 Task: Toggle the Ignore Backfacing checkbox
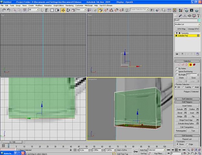(x=176, y=71)
